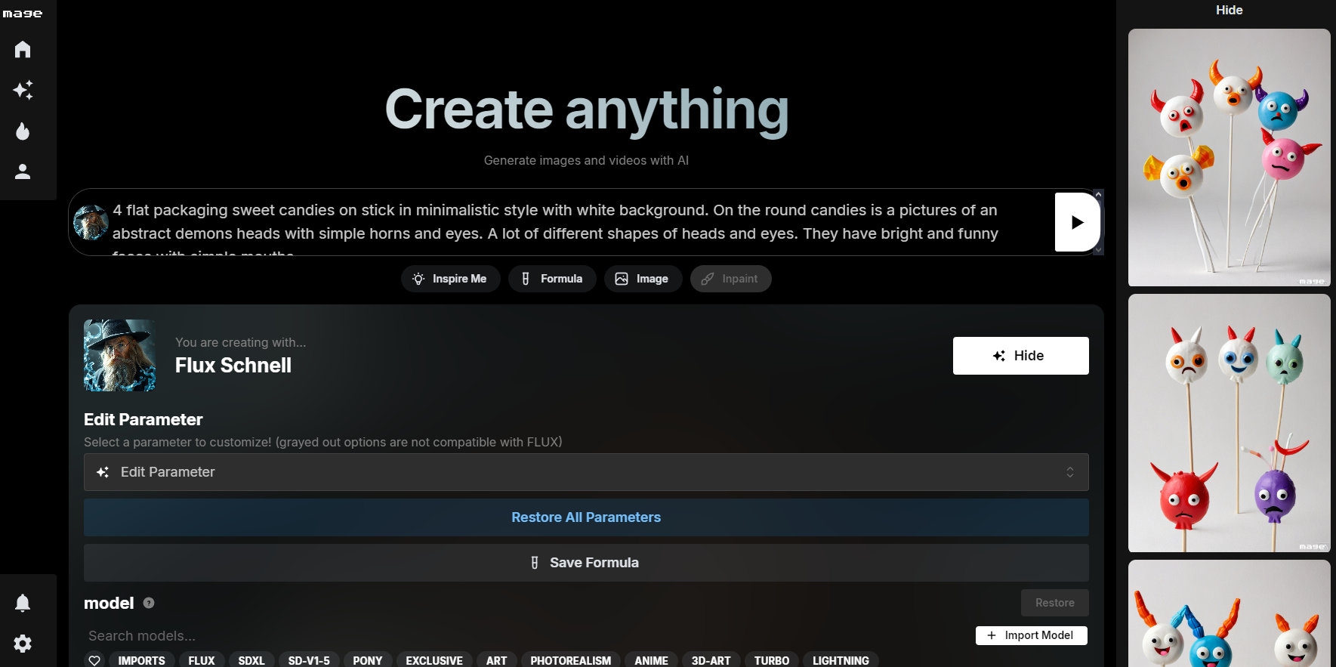Select the LIGHTNING model filter tab
The image size is (1336, 667).
(x=841, y=660)
